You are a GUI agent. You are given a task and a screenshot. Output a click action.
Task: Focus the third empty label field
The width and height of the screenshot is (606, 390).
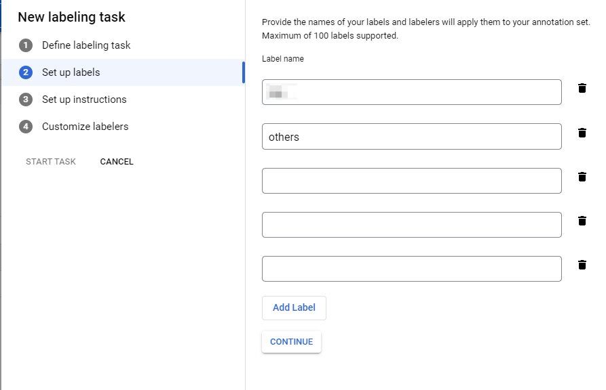[x=411, y=181]
